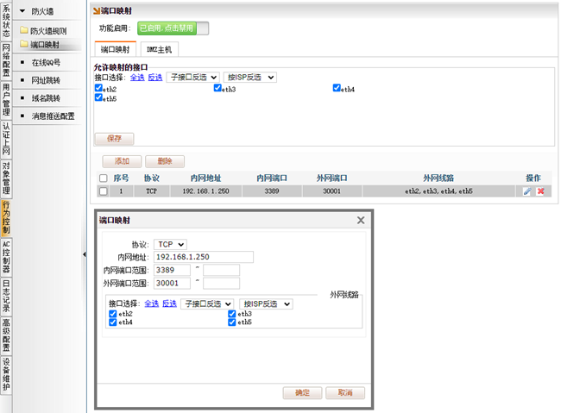Image resolution: width=561 pixels, height=413 pixels.
Task: Uncheck eth3 in the dialog
Action: pyautogui.click(x=232, y=314)
